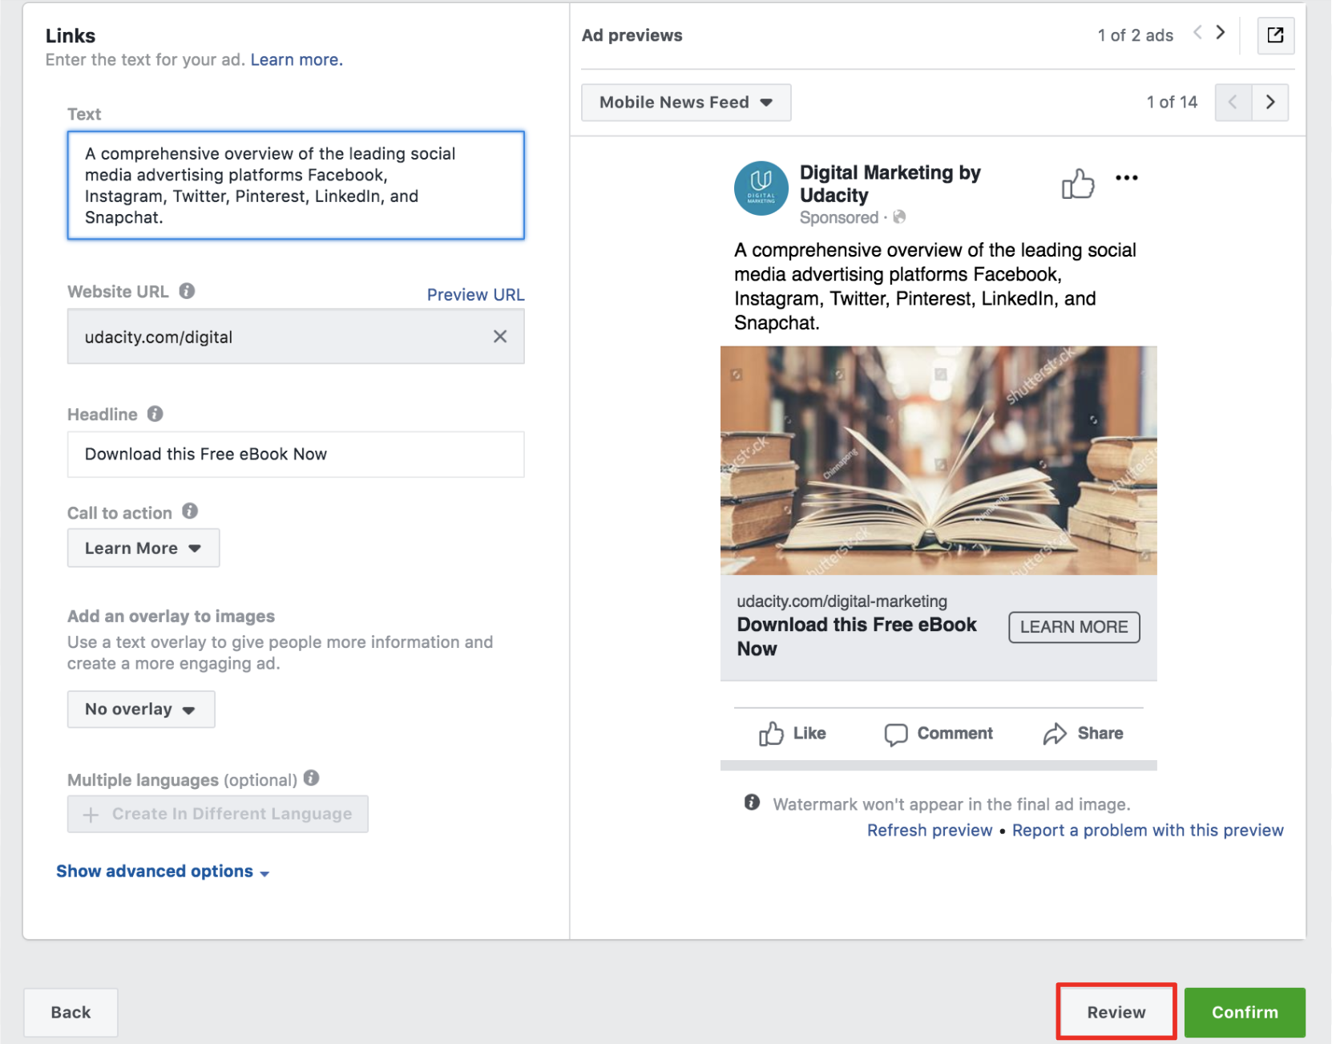Clear the Website URL field
The width and height of the screenshot is (1332, 1044).
tap(499, 337)
